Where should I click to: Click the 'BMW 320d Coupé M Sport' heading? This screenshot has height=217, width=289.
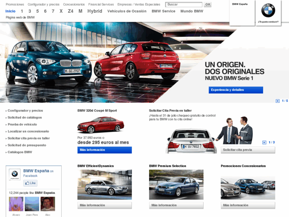pos(97,111)
